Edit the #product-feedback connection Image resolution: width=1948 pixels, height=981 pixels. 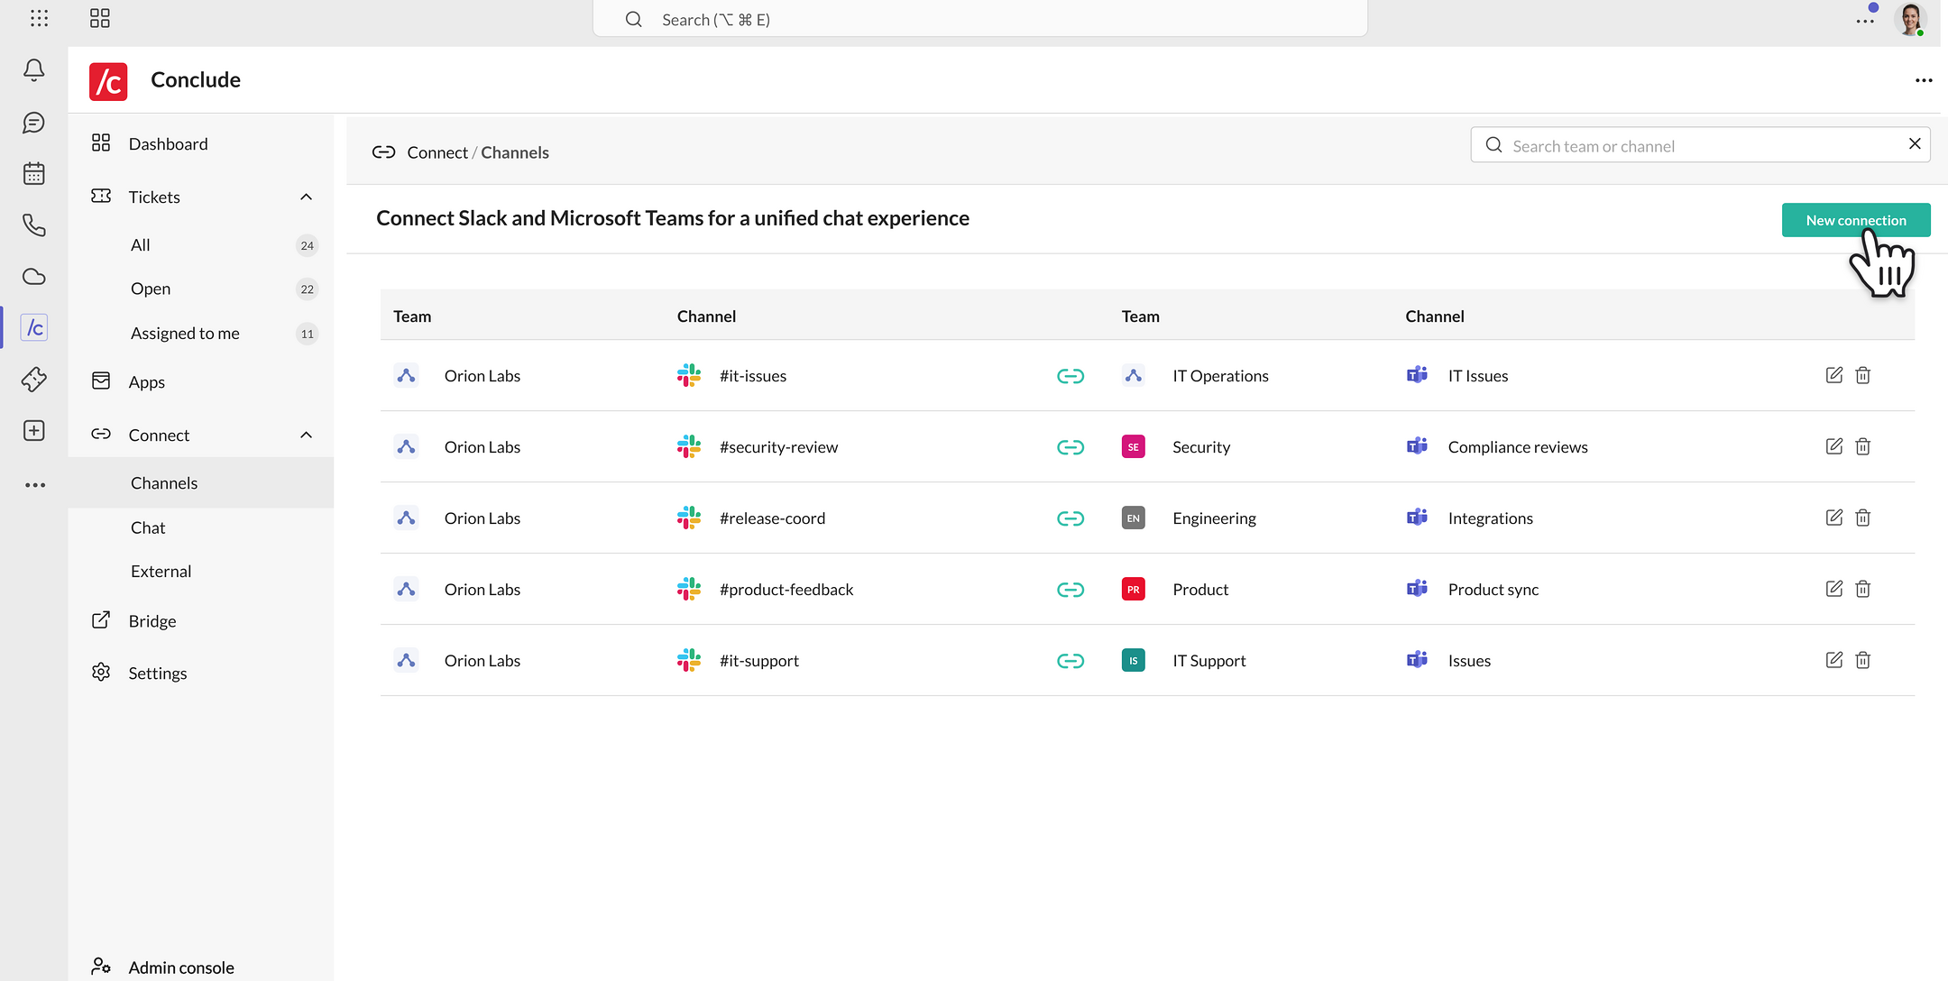pyautogui.click(x=1834, y=589)
